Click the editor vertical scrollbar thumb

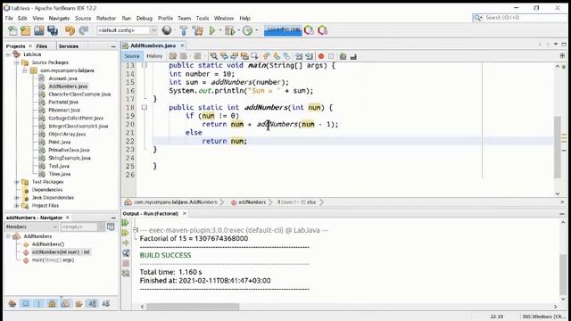pyautogui.click(x=558, y=147)
